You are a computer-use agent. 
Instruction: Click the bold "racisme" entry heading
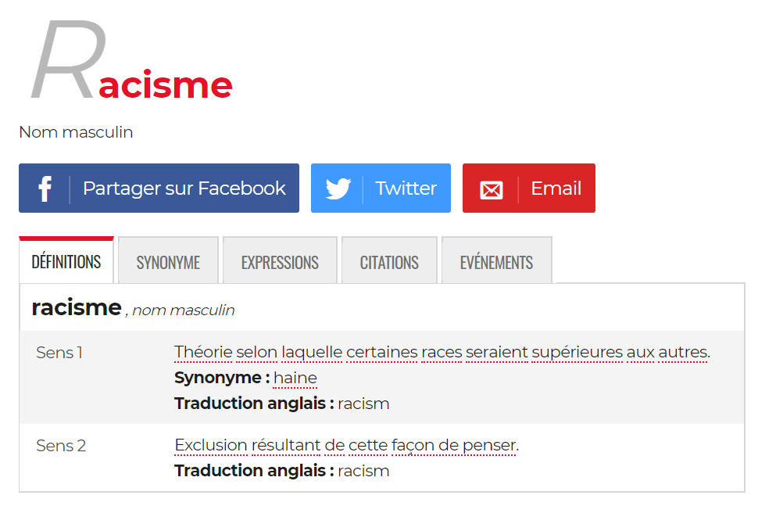[x=77, y=307]
